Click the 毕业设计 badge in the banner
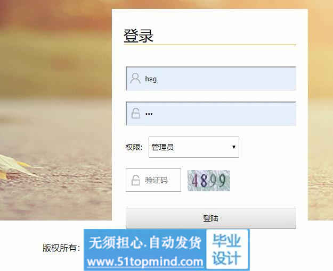Image resolution: width=333 pixels, height=271 pixels. pos(227,249)
